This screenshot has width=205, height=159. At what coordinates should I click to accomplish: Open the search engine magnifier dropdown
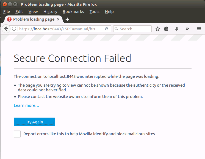click(116, 29)
